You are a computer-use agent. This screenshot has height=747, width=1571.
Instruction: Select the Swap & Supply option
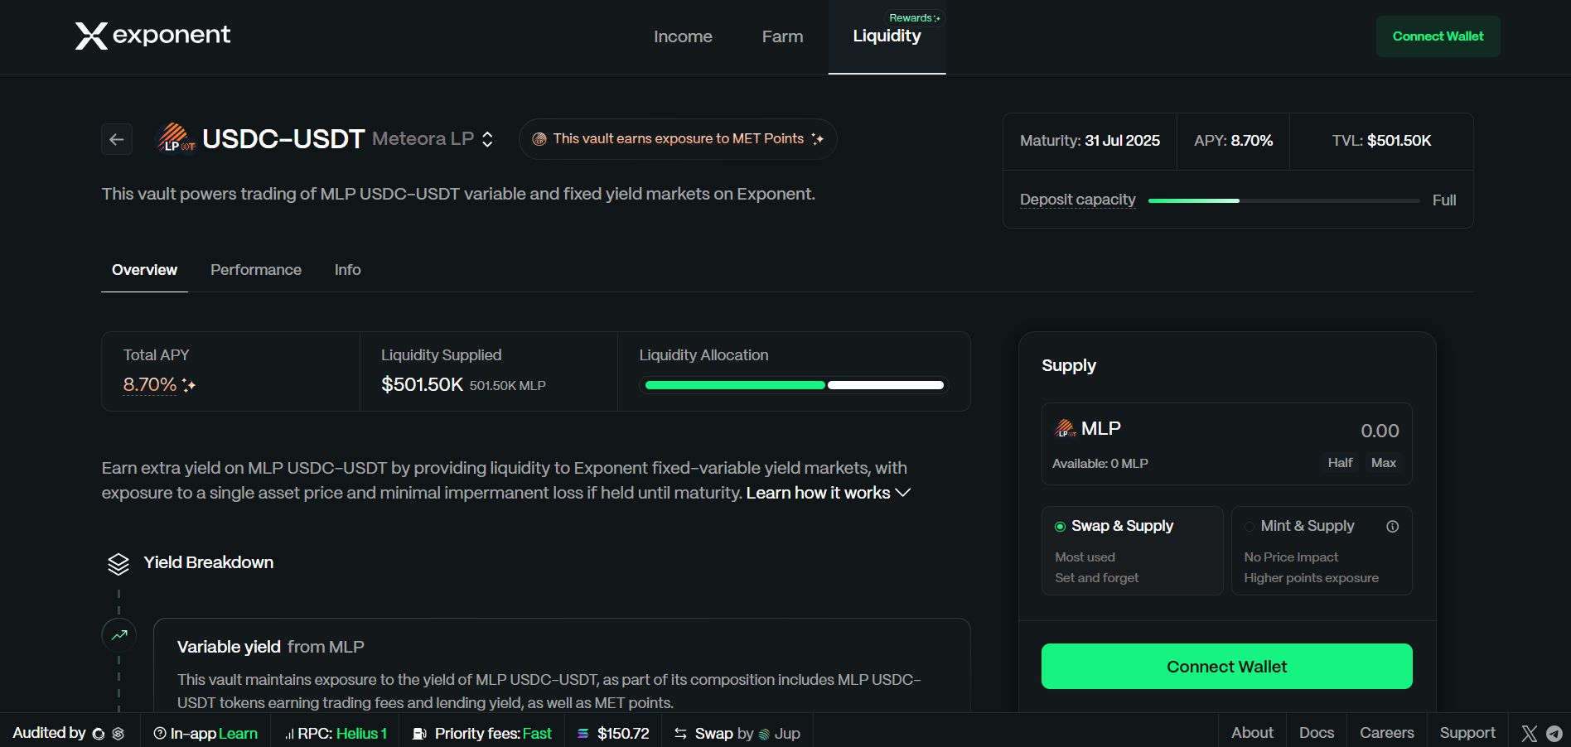[1132, 551]
